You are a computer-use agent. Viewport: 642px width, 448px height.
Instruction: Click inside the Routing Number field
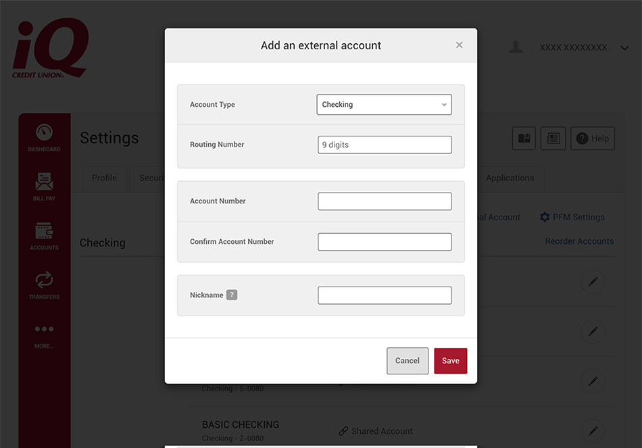click(x=384, y=144)
